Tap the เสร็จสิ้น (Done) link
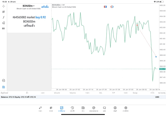 [x=45, y=7]
